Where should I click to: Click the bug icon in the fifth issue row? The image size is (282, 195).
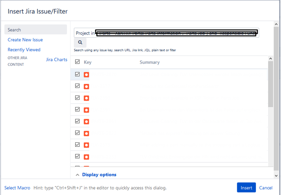point(86,122)
